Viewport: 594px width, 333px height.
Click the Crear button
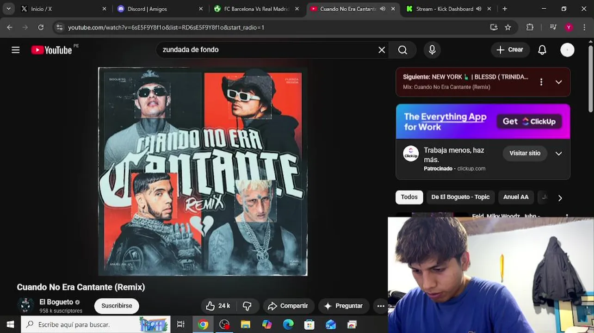510,50
